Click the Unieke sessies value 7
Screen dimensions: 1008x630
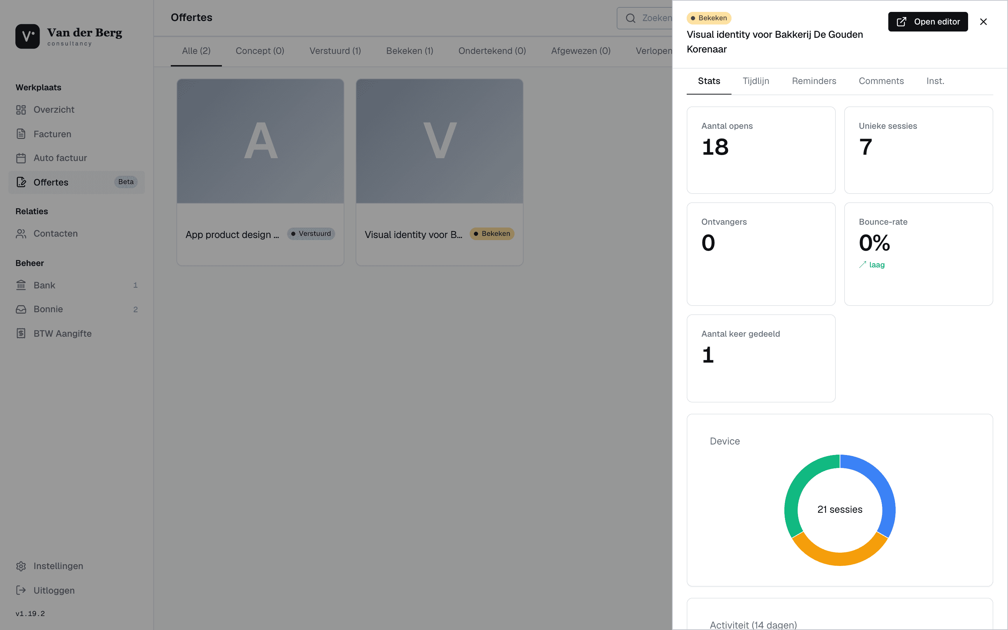coord(866,147)
